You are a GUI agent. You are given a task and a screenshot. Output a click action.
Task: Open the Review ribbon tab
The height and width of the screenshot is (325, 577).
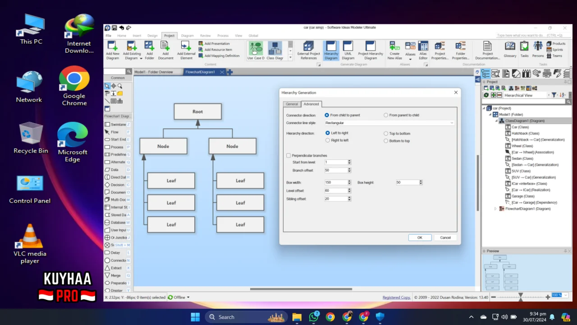coord(206,36)
